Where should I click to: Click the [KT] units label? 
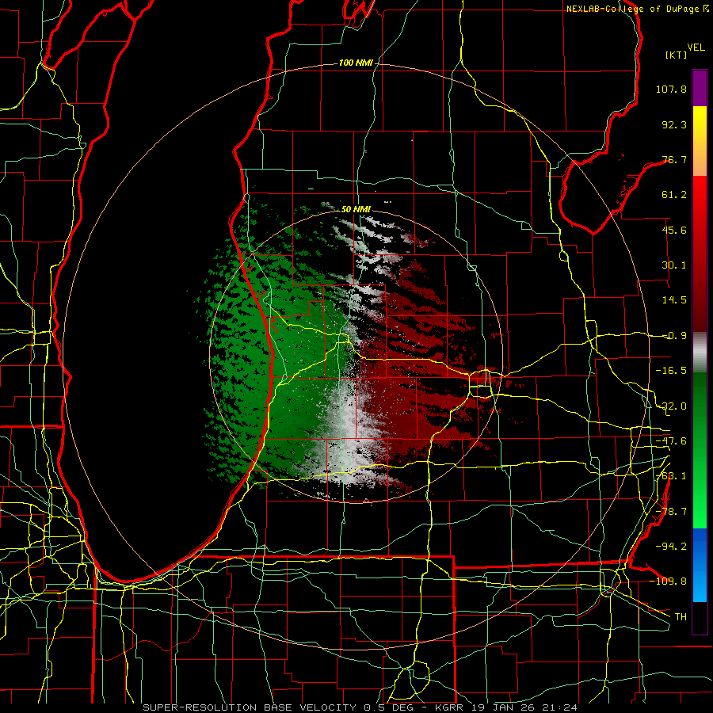point(677,55)
